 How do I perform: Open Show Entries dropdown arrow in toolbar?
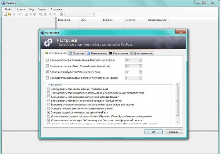57,14
